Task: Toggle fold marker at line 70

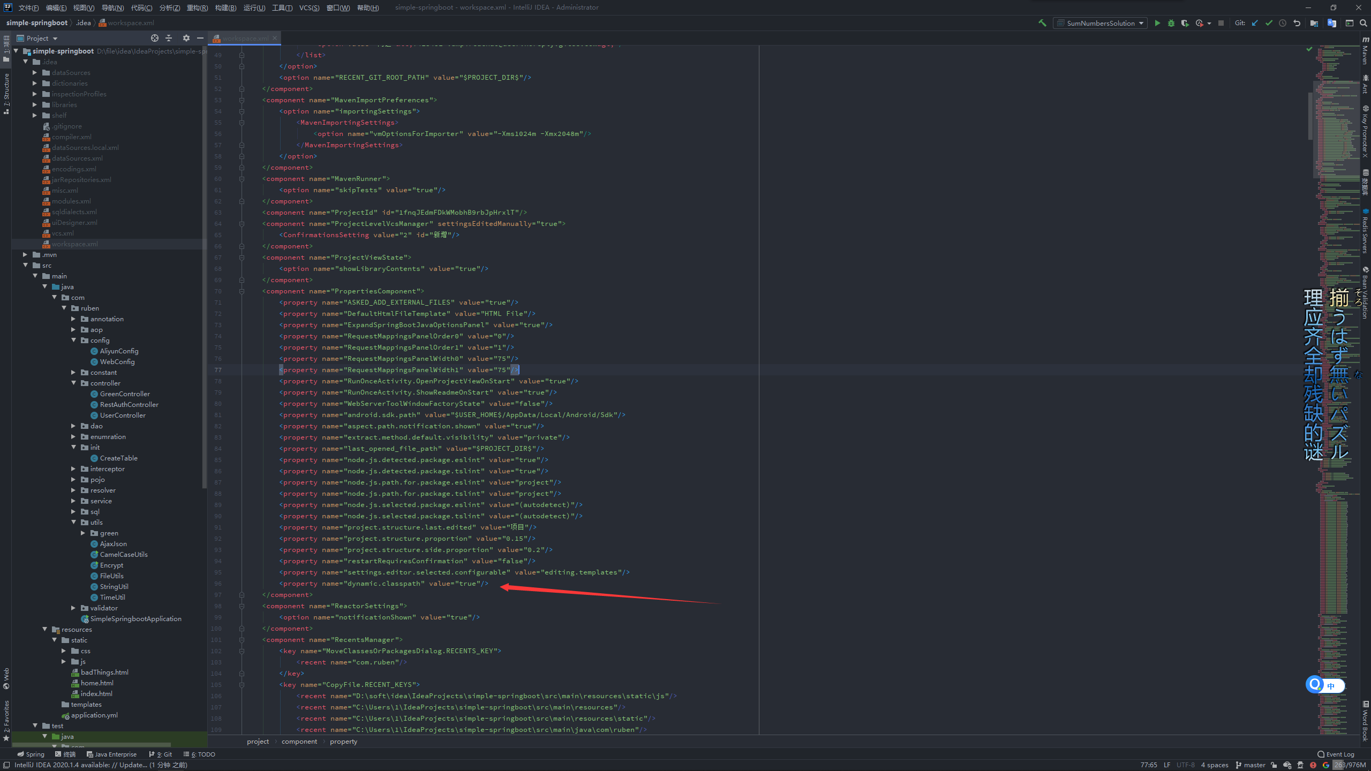Action: [x=242, y=291]
